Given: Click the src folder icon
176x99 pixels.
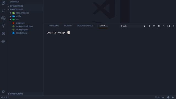Looking at the screenshot, I should tap(13, 20).
